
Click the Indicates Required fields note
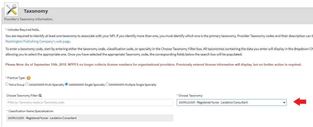tap(22, 29)
